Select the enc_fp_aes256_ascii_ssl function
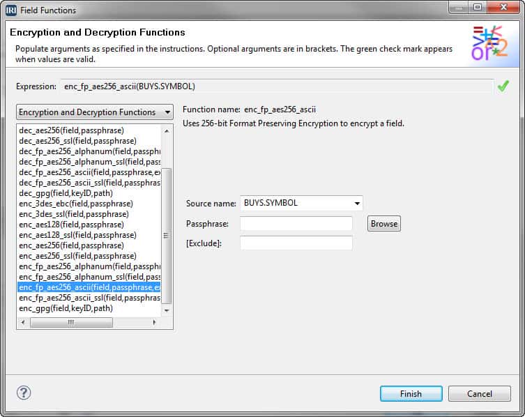This screenshot has width=525, height=417. 89,298
